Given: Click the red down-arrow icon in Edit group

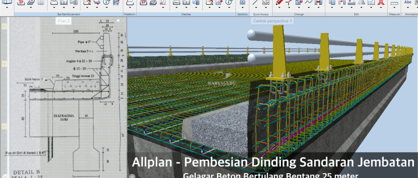Looking at the screenshot, I should click(x=352, y=2).
